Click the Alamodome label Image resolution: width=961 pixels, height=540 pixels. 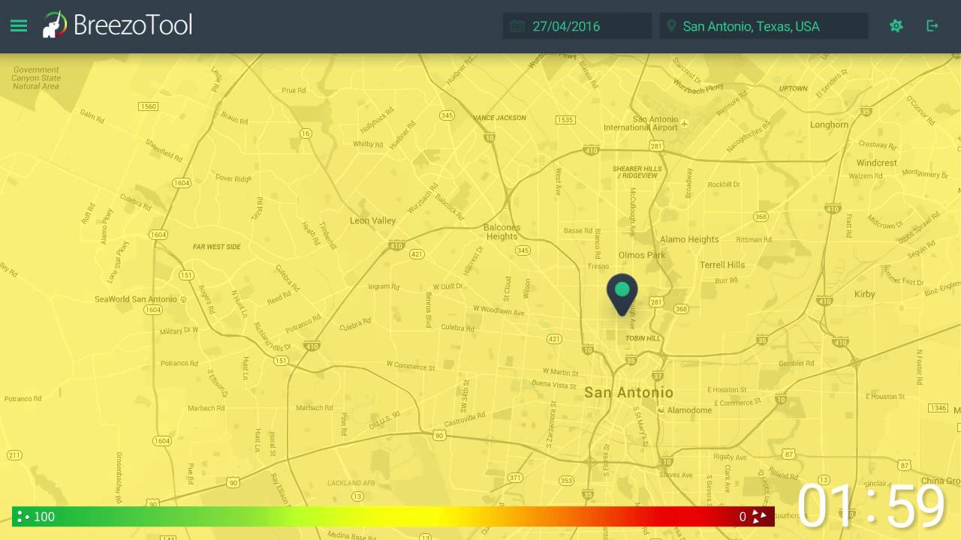689,410
